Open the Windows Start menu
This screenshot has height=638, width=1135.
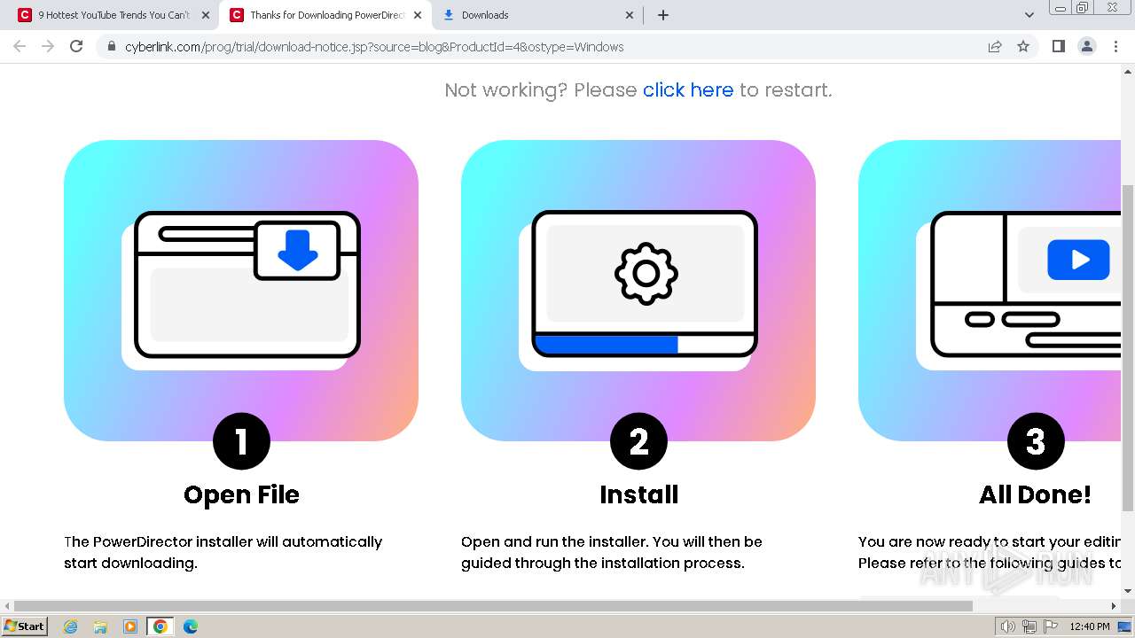coord(24,626)
